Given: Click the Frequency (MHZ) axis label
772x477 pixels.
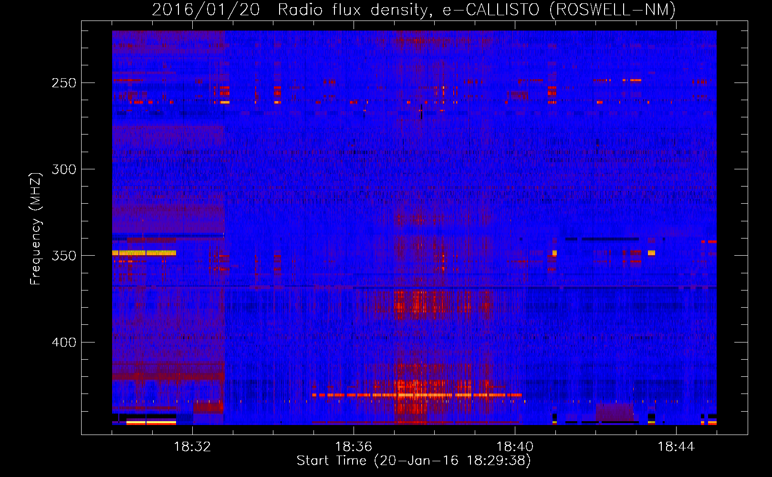Looking at the screenshot, I should 35,228.
